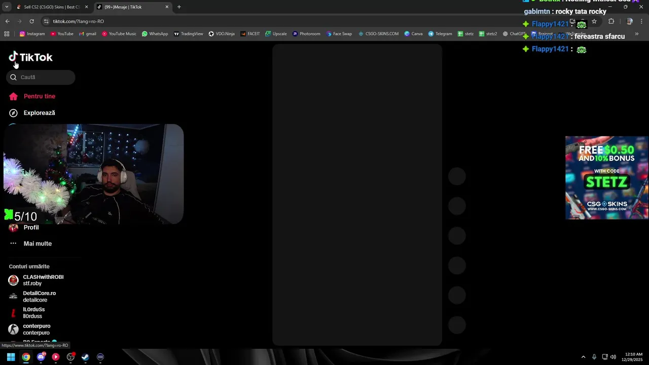
Task: Open the FACEIT bookmark
Action: pyautogui.click(x=250, y=34)
